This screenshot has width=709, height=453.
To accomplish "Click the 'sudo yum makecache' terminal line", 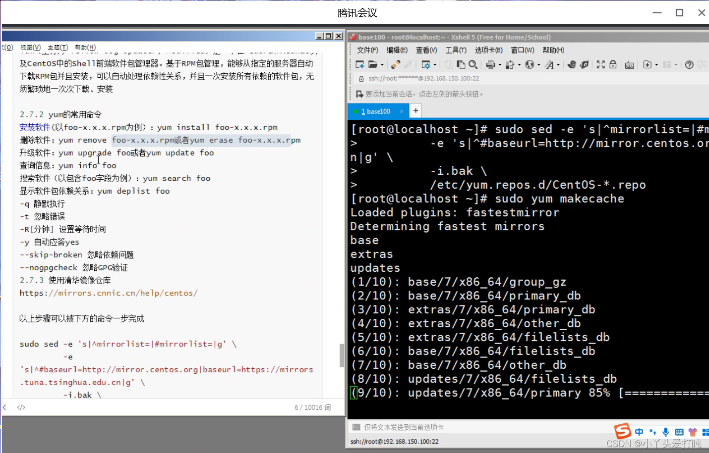I will point(560,199).
